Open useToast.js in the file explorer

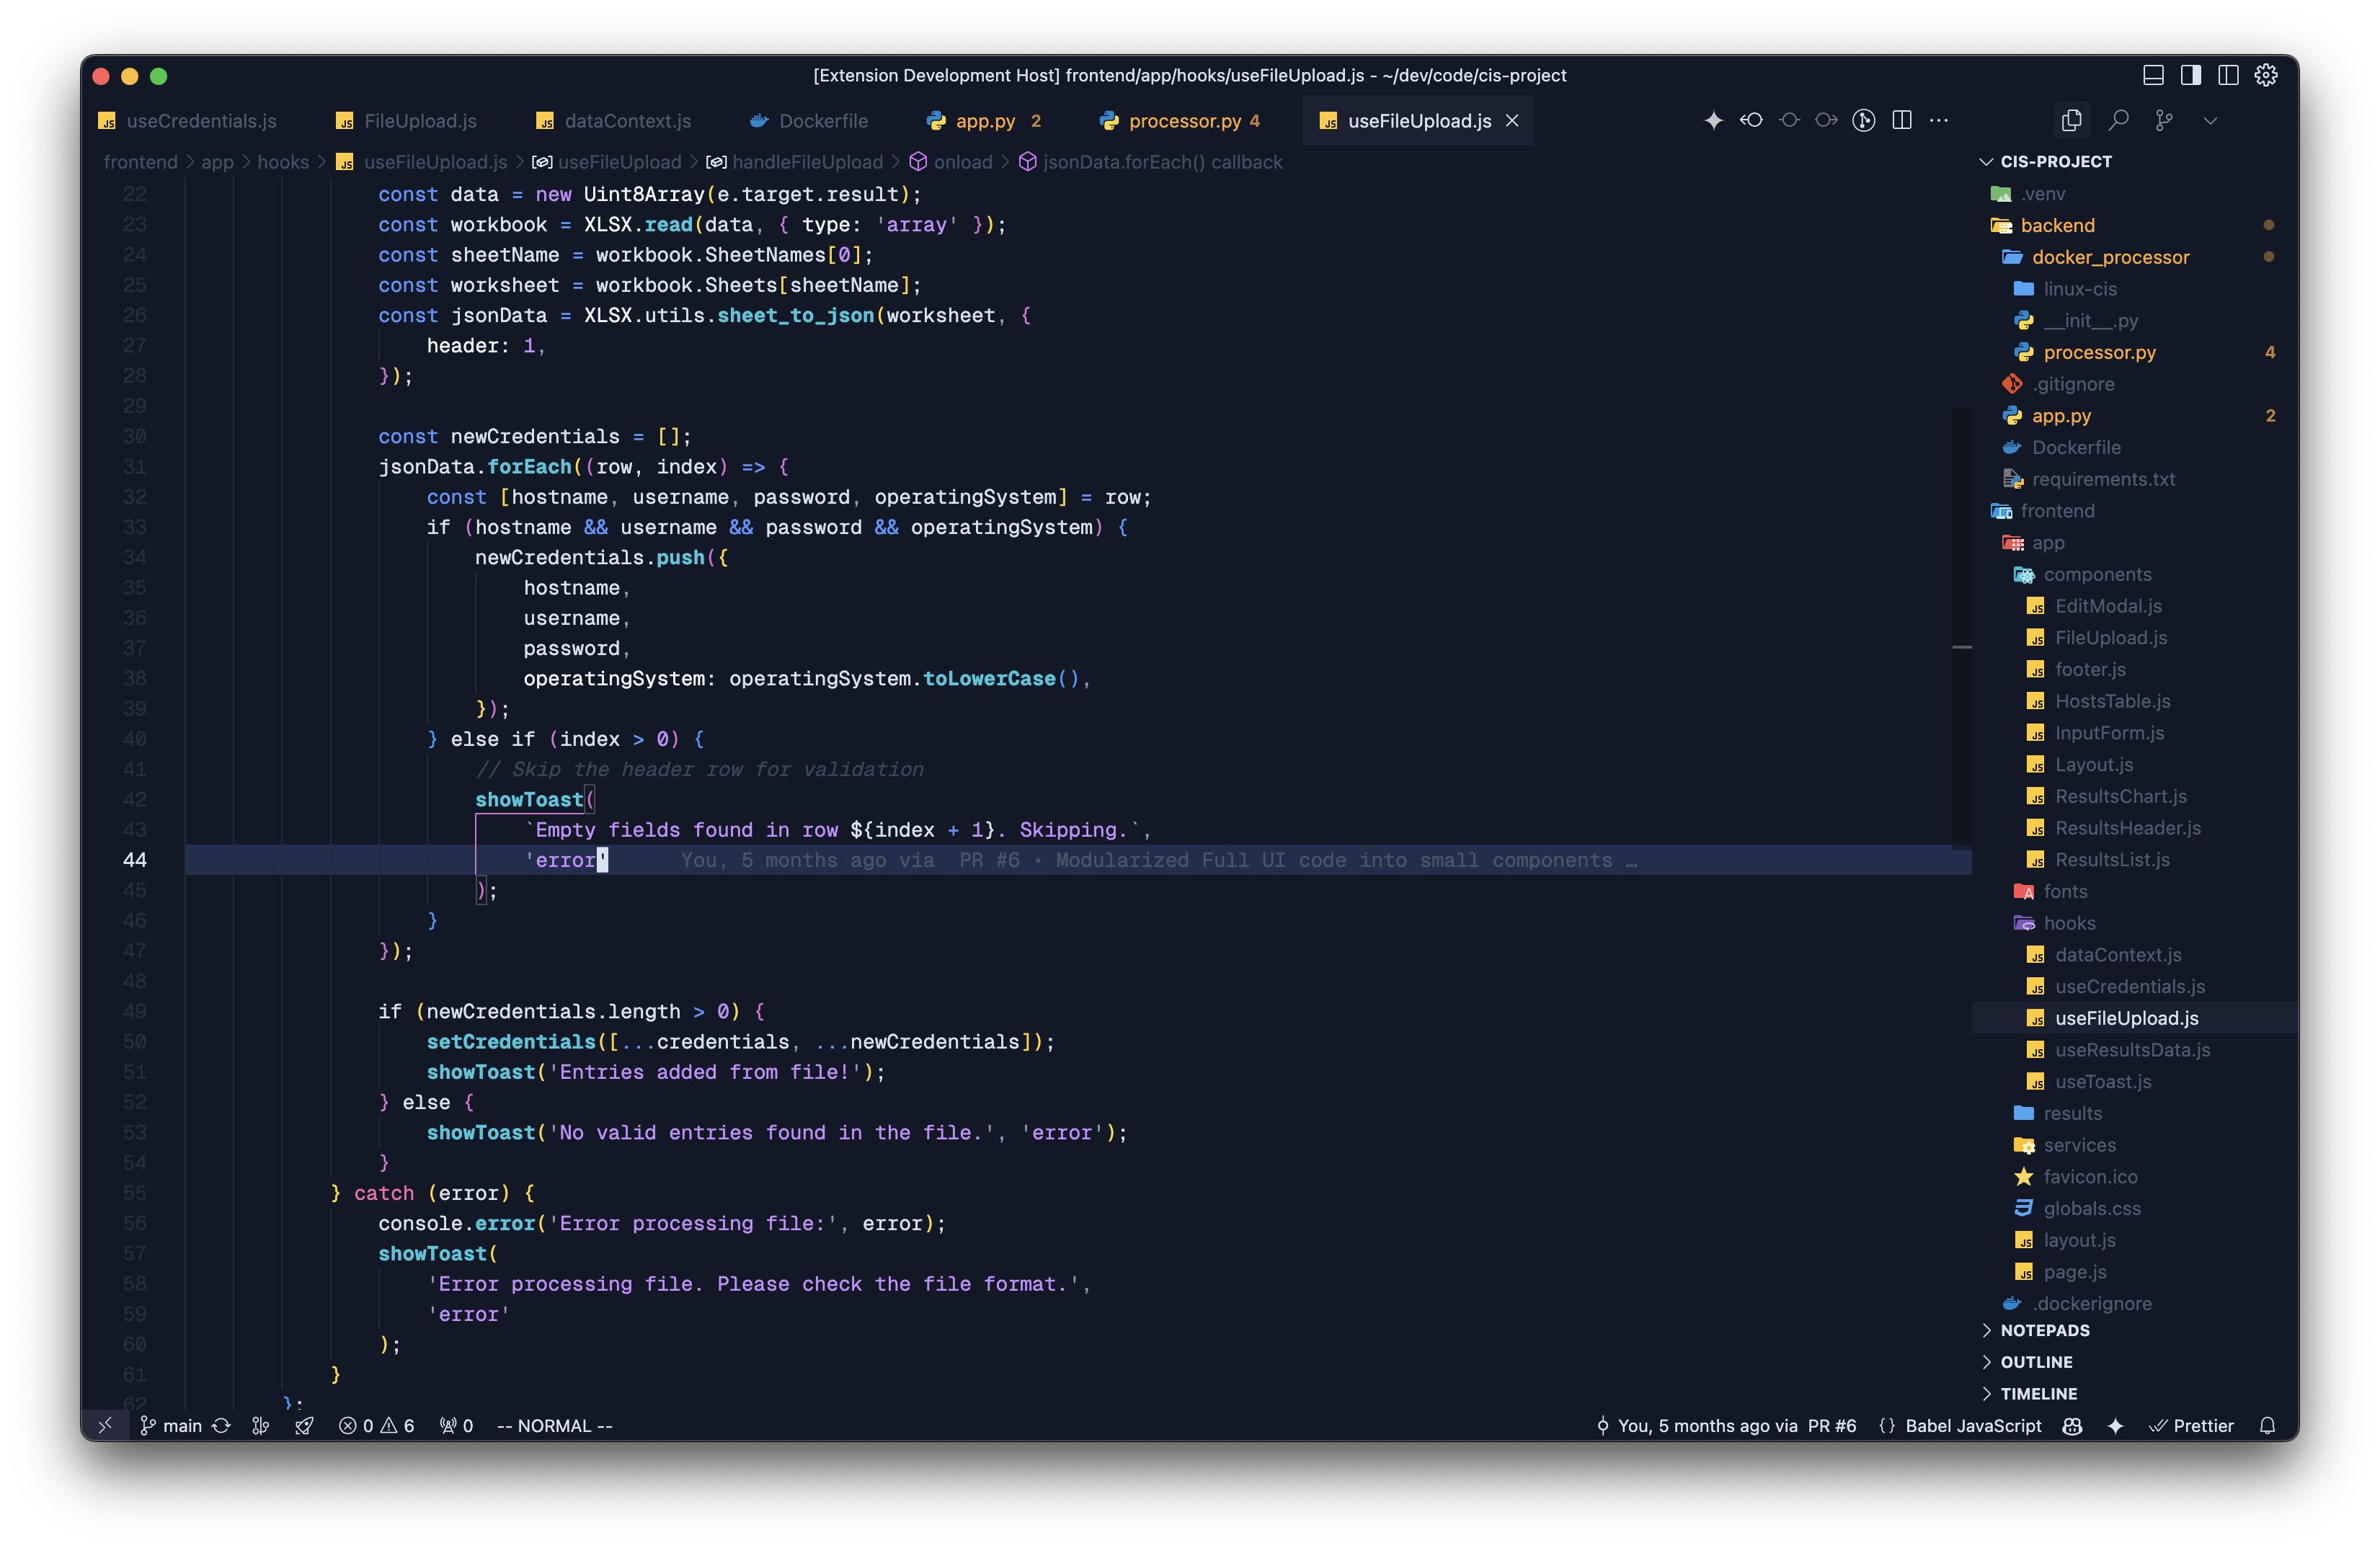point(2102,1082)
